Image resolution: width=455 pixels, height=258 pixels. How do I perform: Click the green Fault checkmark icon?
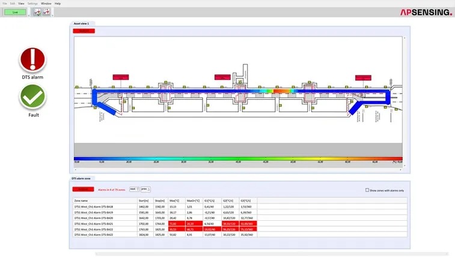(x=32, y=97)
